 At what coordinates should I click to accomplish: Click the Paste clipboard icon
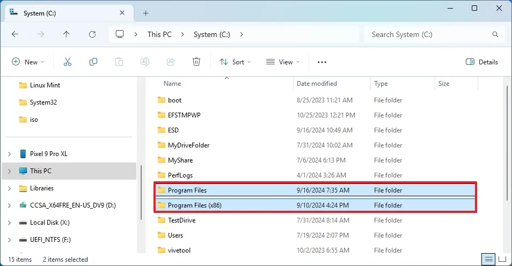click(119, 62)
